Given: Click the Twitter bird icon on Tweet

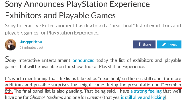Looking at the screenshot, I should pos(164,44).
